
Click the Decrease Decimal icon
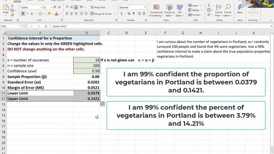pyautogui.click(x=144, y=14)
